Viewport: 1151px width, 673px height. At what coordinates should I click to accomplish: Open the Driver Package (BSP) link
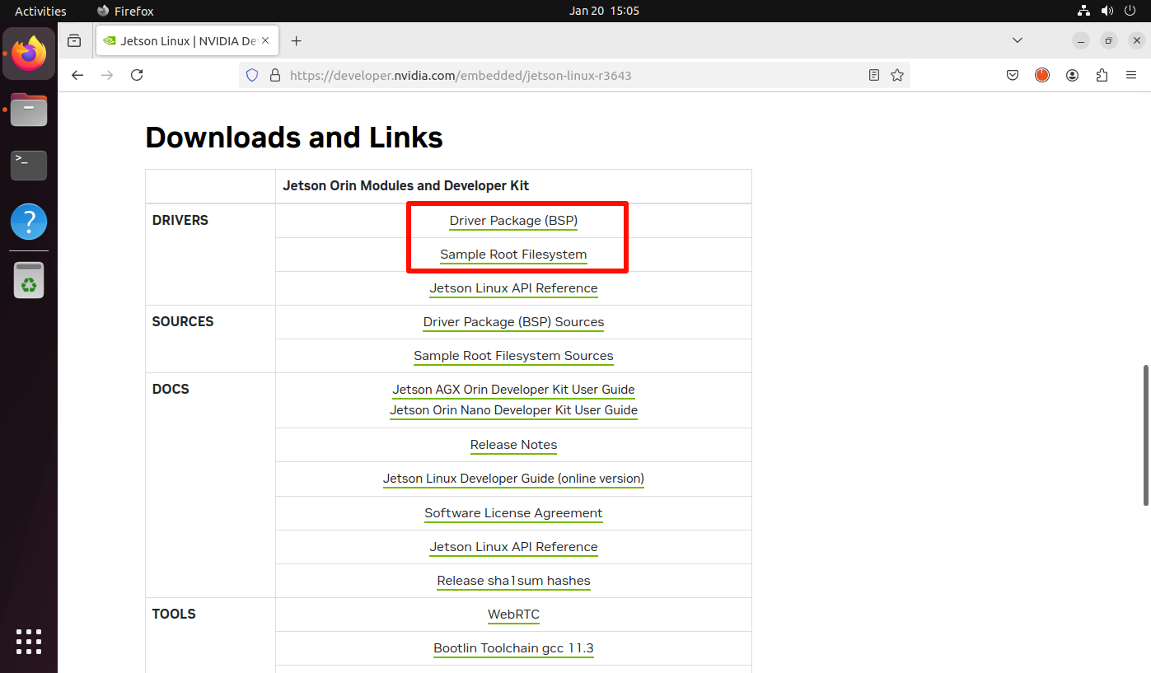513,221
